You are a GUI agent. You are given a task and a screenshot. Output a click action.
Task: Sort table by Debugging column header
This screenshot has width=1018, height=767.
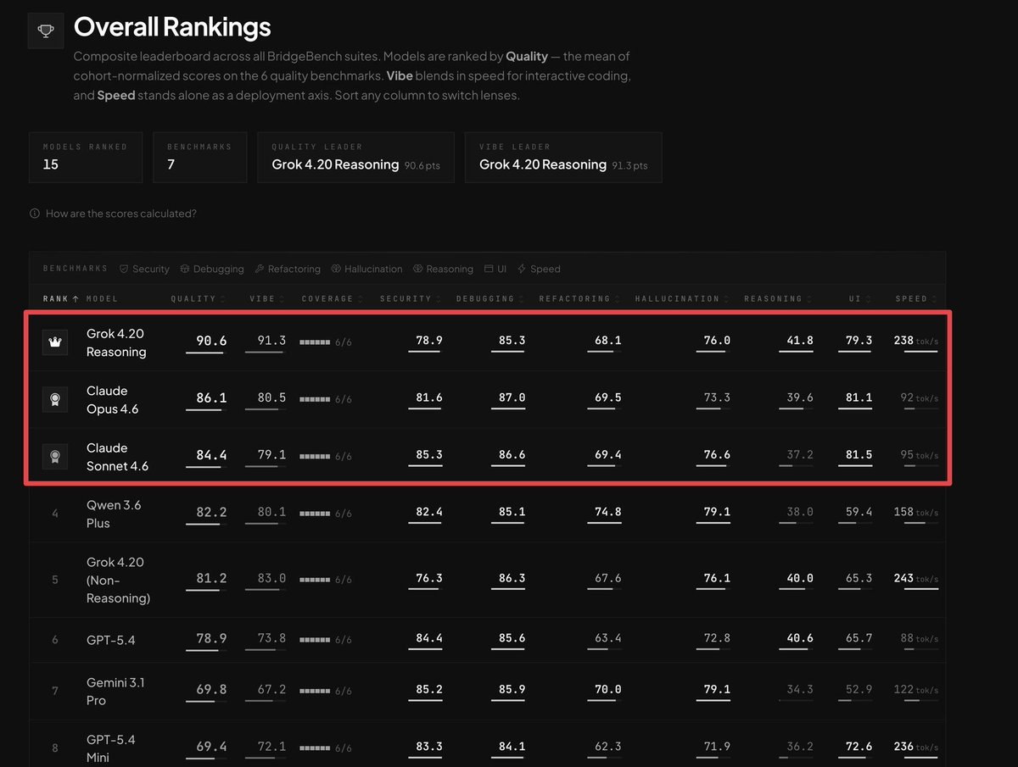[x=489, y=299]
